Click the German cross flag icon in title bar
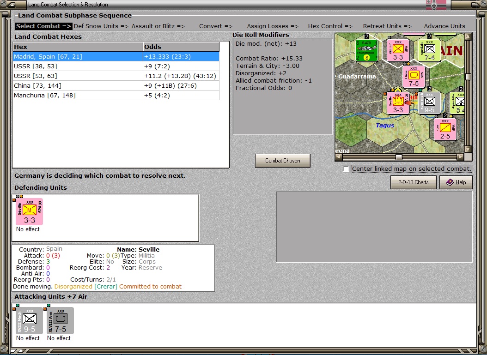Screen dimensions: 487x355 point(436,5)
